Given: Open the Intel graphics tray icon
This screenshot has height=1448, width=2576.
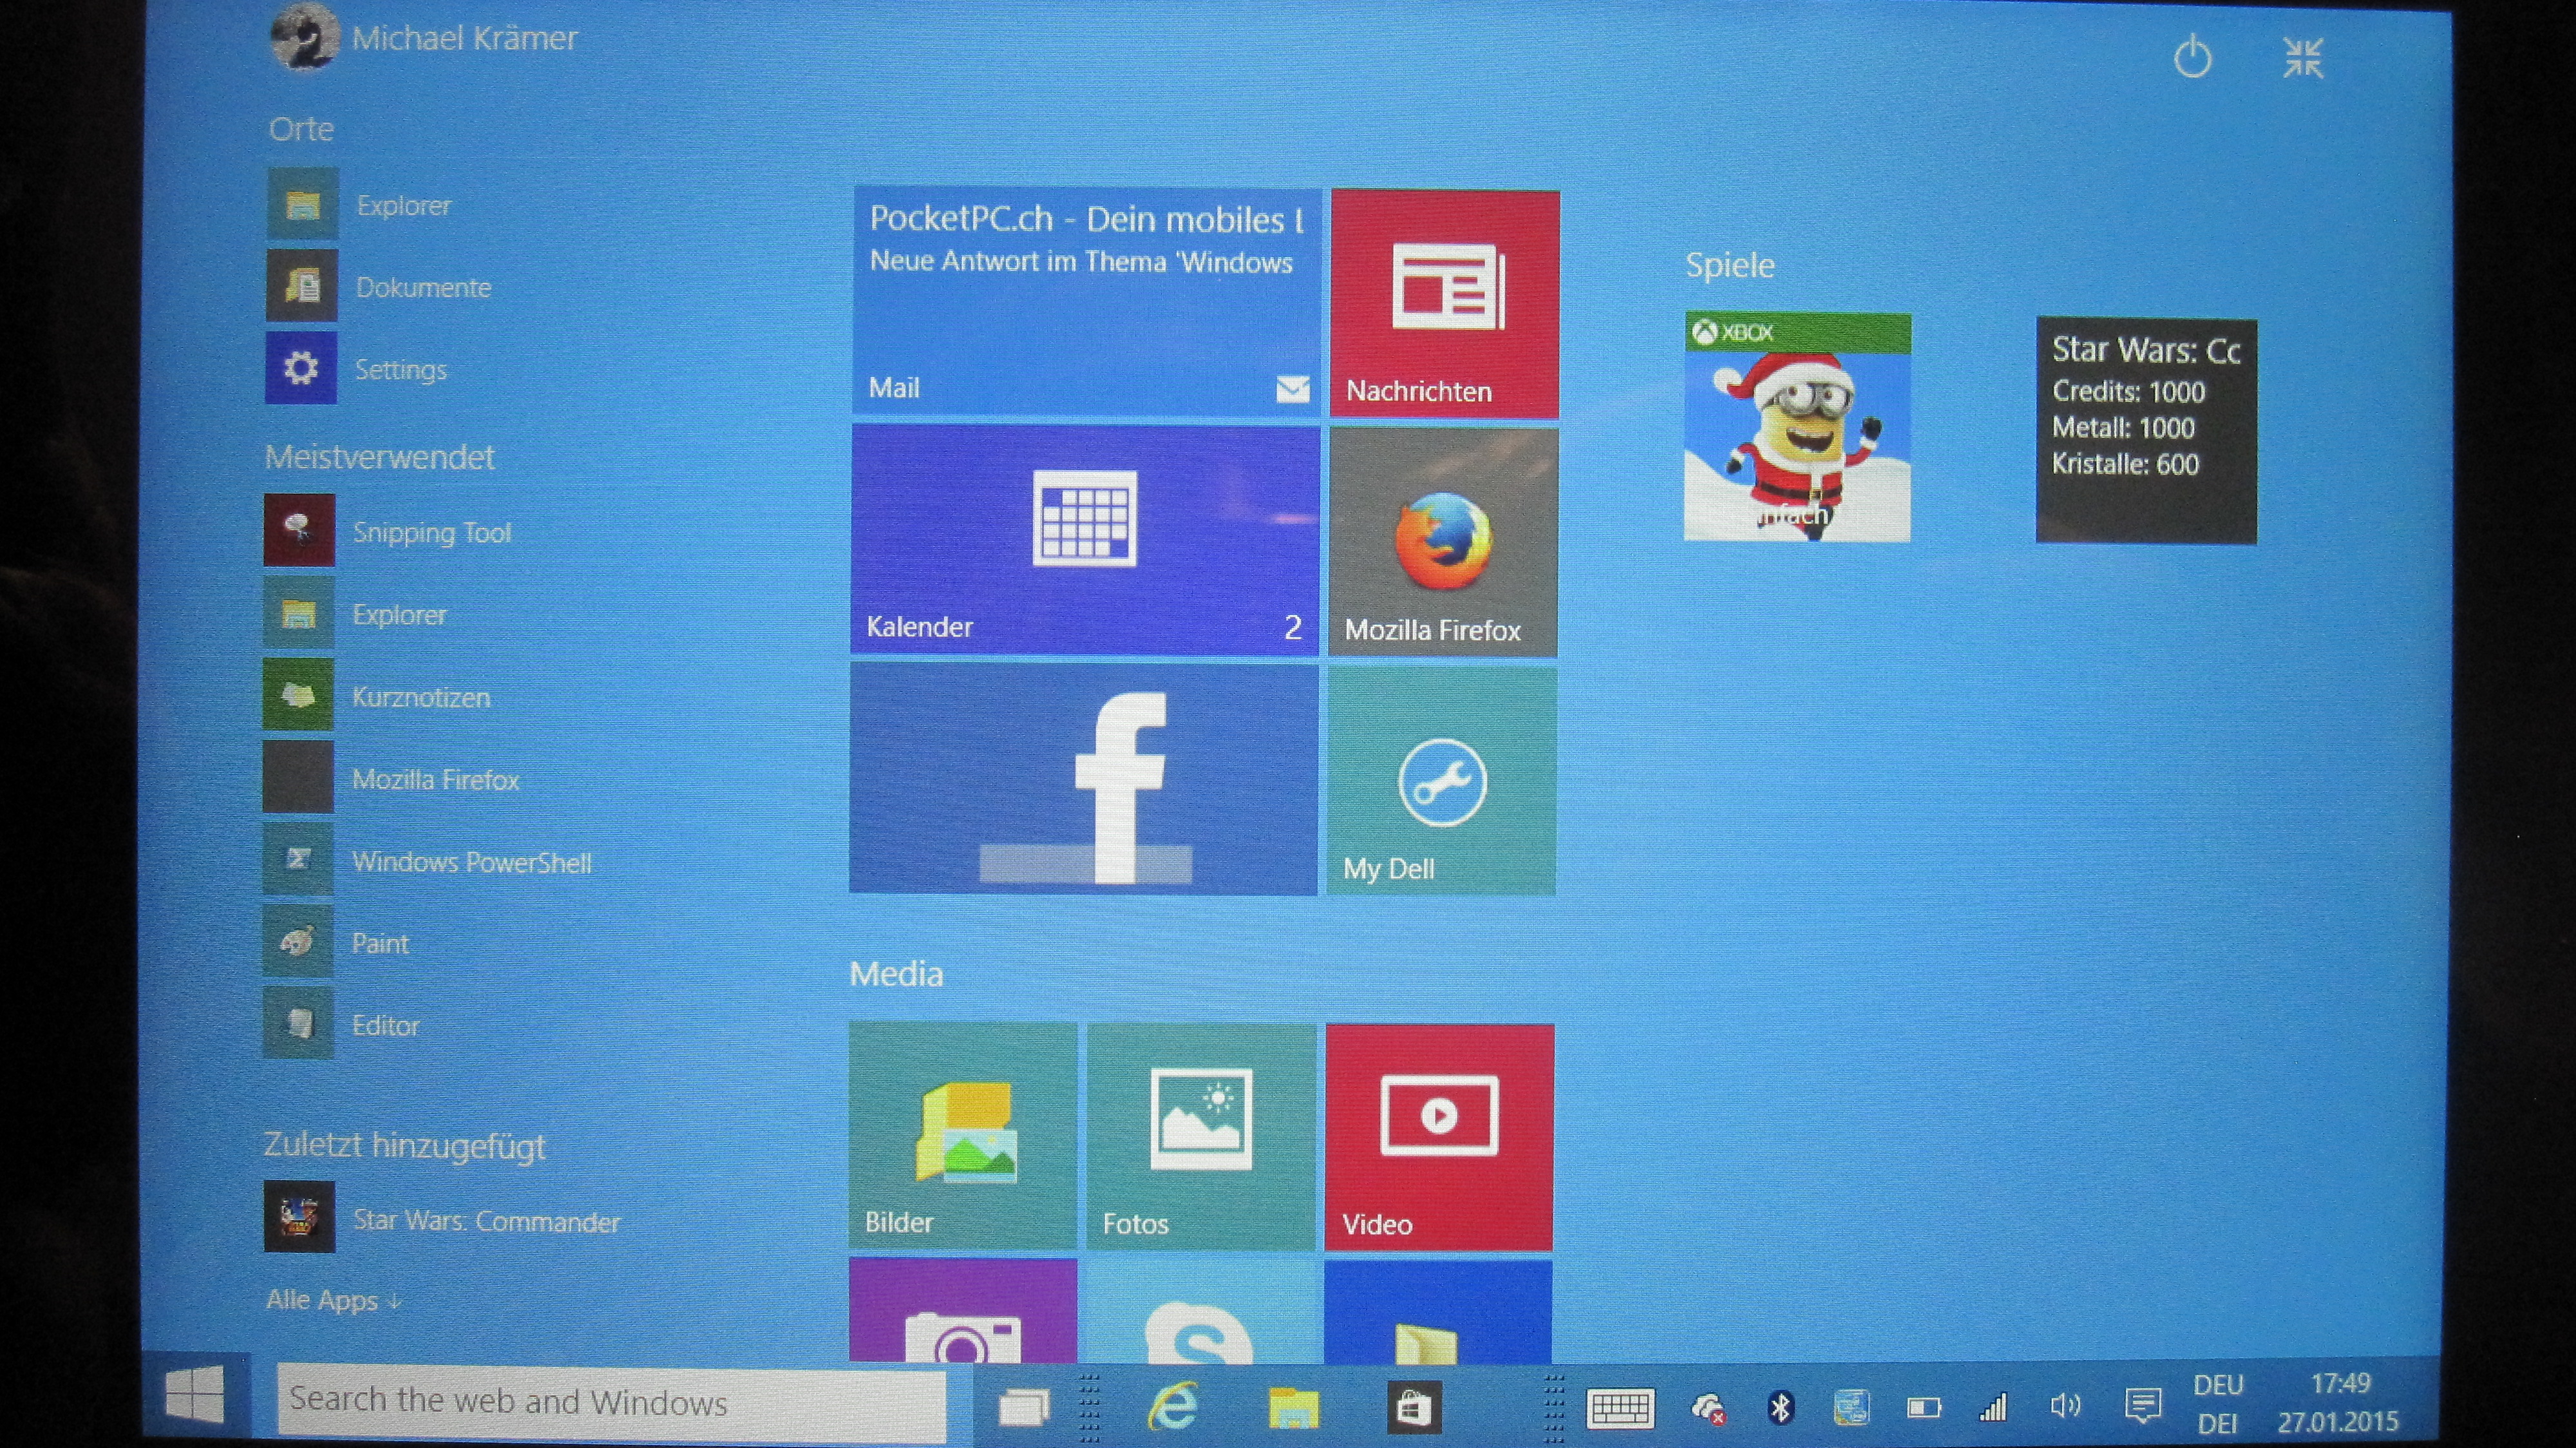Looking at the screenshot, I should [x=1852, y=1408].
